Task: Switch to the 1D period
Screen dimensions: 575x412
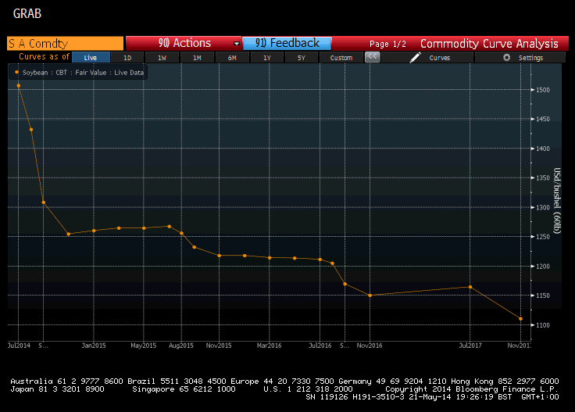Action: tap(127, 58)
